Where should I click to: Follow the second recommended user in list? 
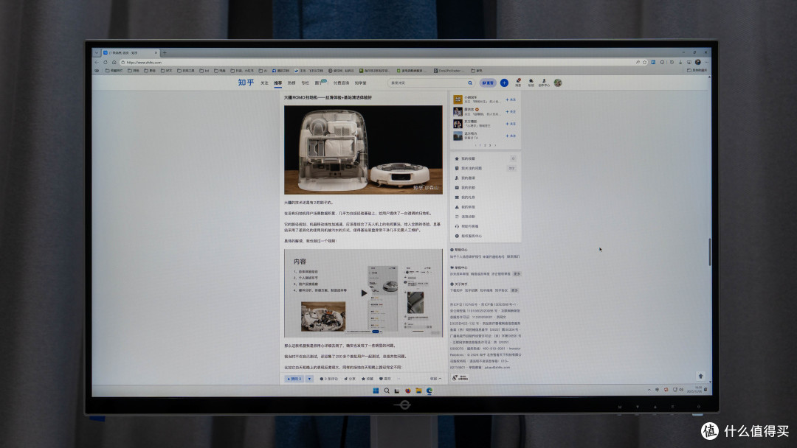(x=511, y=111)
